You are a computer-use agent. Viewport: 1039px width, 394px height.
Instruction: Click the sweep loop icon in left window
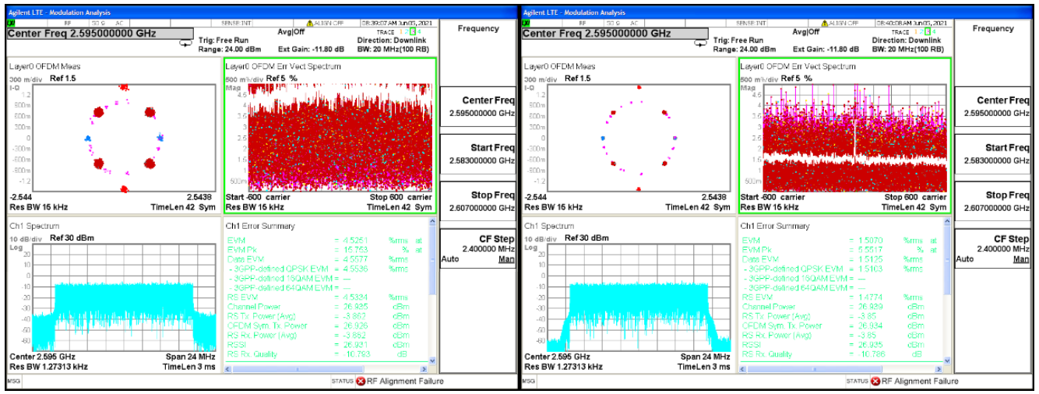point(185,43)
